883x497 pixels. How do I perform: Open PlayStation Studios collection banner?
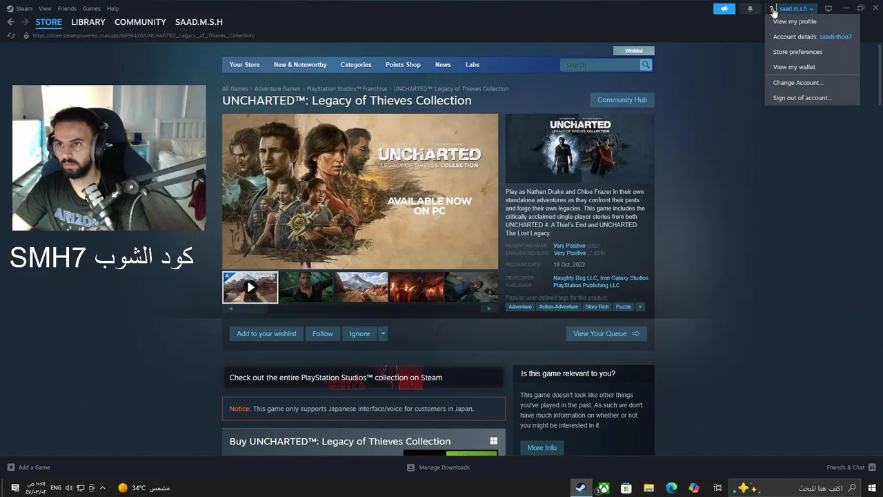364,378
